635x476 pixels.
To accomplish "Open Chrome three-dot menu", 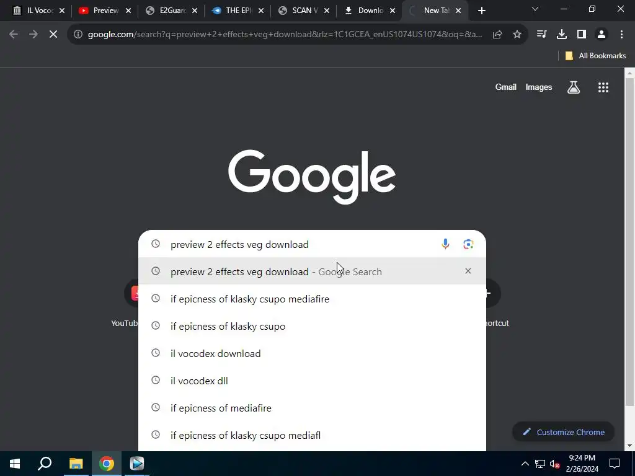I will [x=621, y=35].
